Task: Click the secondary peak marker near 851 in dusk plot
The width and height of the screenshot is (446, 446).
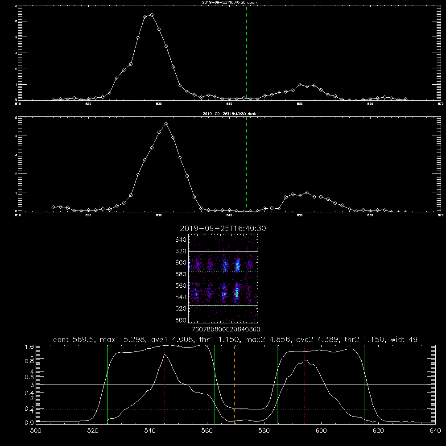Action: 307,193
